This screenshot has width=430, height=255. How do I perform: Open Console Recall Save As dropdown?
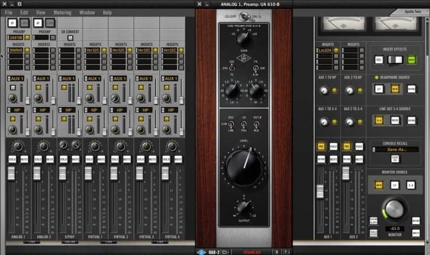pos(395,150)
